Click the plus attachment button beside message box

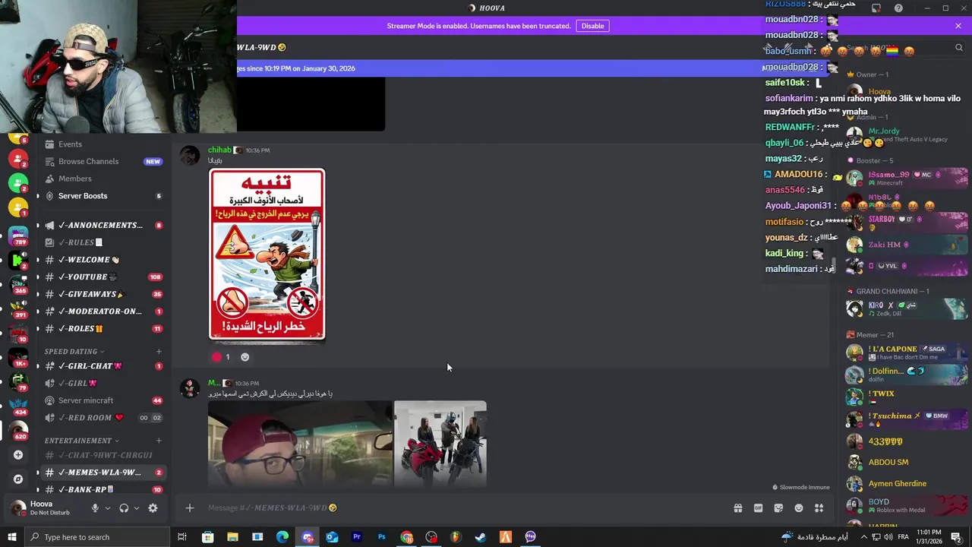tap(190, 508)
